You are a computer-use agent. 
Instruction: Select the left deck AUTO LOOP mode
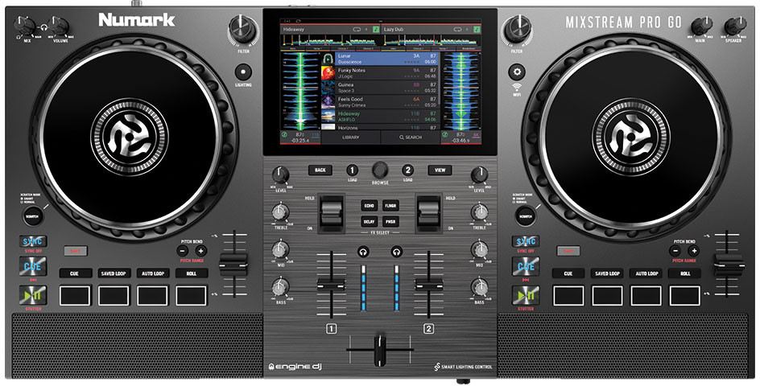tap(152, 273)
